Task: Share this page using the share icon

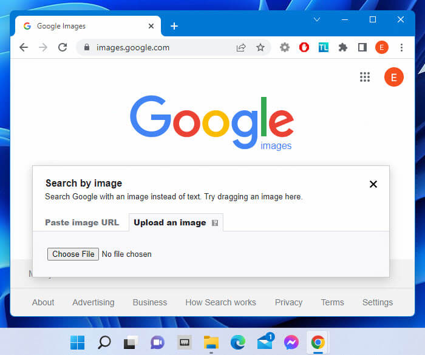Action: coord(241,48)
